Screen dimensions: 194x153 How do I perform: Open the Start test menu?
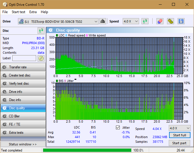click(x=18, y=12)
